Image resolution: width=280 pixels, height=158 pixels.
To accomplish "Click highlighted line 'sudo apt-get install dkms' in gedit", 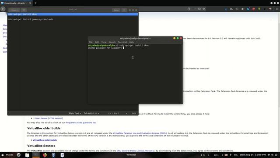I will pyautogui.click(x=73, y=14).
